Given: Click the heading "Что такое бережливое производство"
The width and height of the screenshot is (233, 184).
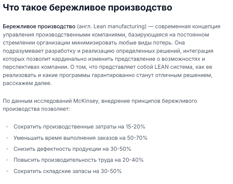Looking at the screenshot, I should pos(87,7).
